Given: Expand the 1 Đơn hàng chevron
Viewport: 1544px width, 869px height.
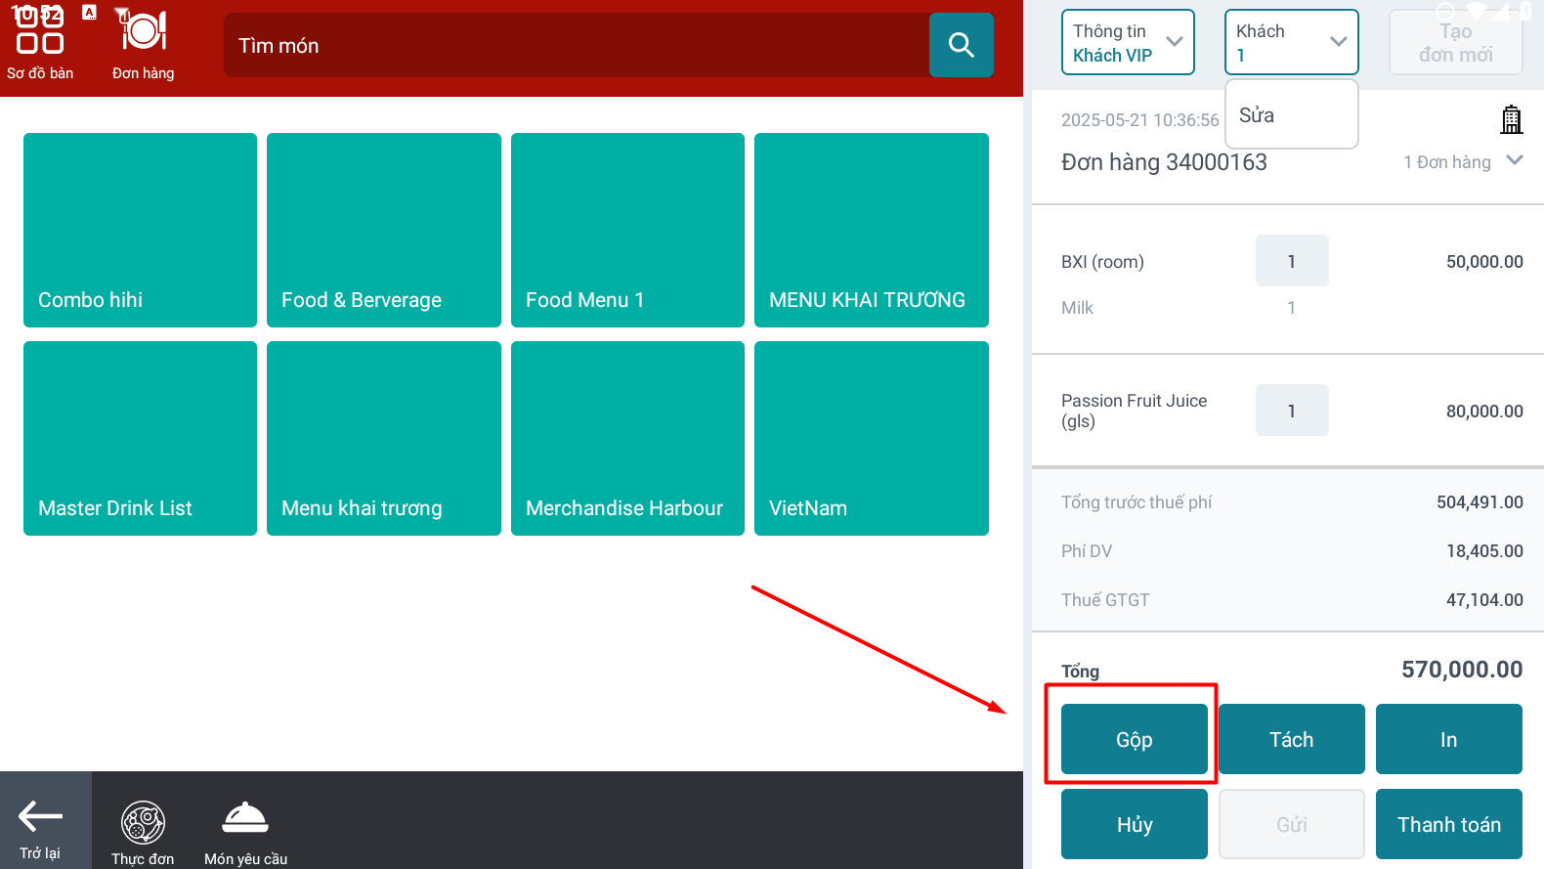Looking at the screenshot, I should point(1514,160).
